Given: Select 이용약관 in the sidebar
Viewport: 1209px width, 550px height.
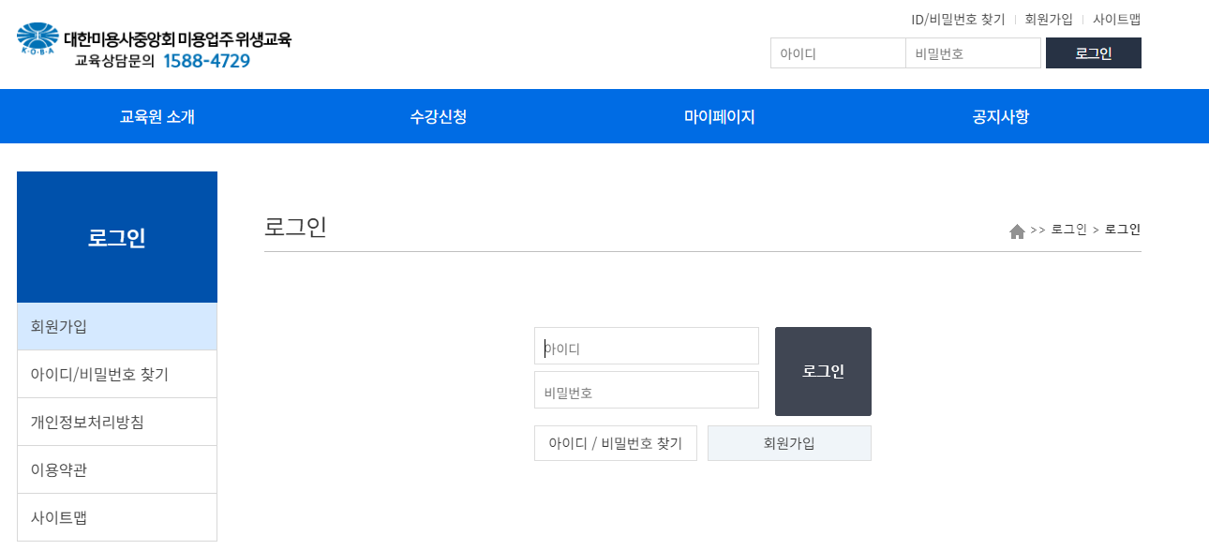Looking at the screenshot, I should (117, 469).
